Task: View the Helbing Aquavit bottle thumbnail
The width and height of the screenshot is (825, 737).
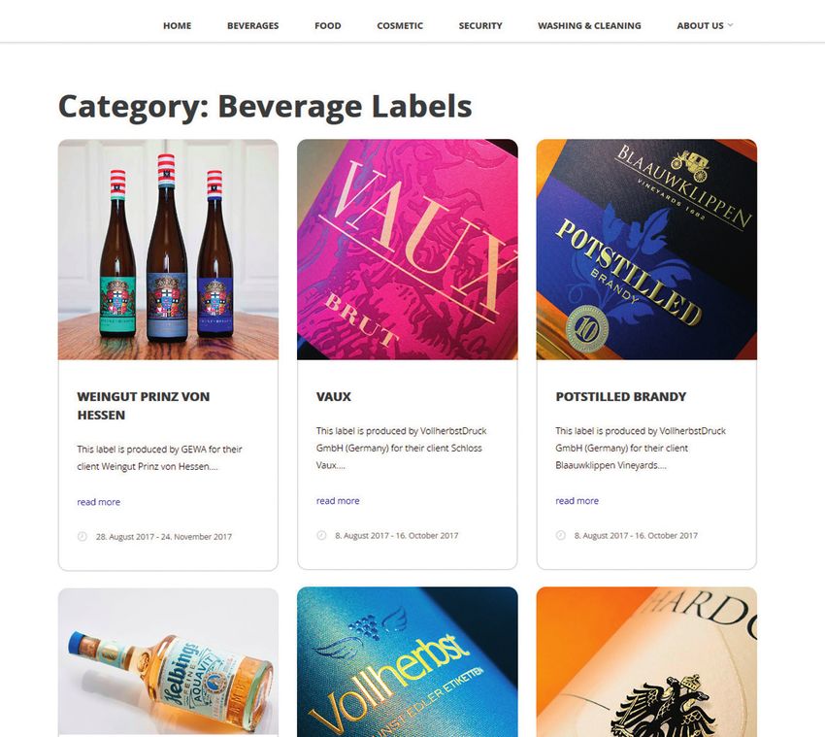Action: point(168,662)
